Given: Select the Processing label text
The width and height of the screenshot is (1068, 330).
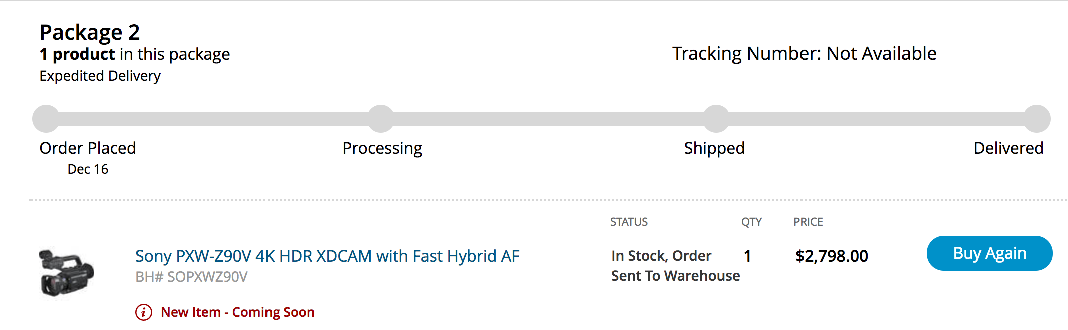Looking at the screenshot, I should point(382,148).
